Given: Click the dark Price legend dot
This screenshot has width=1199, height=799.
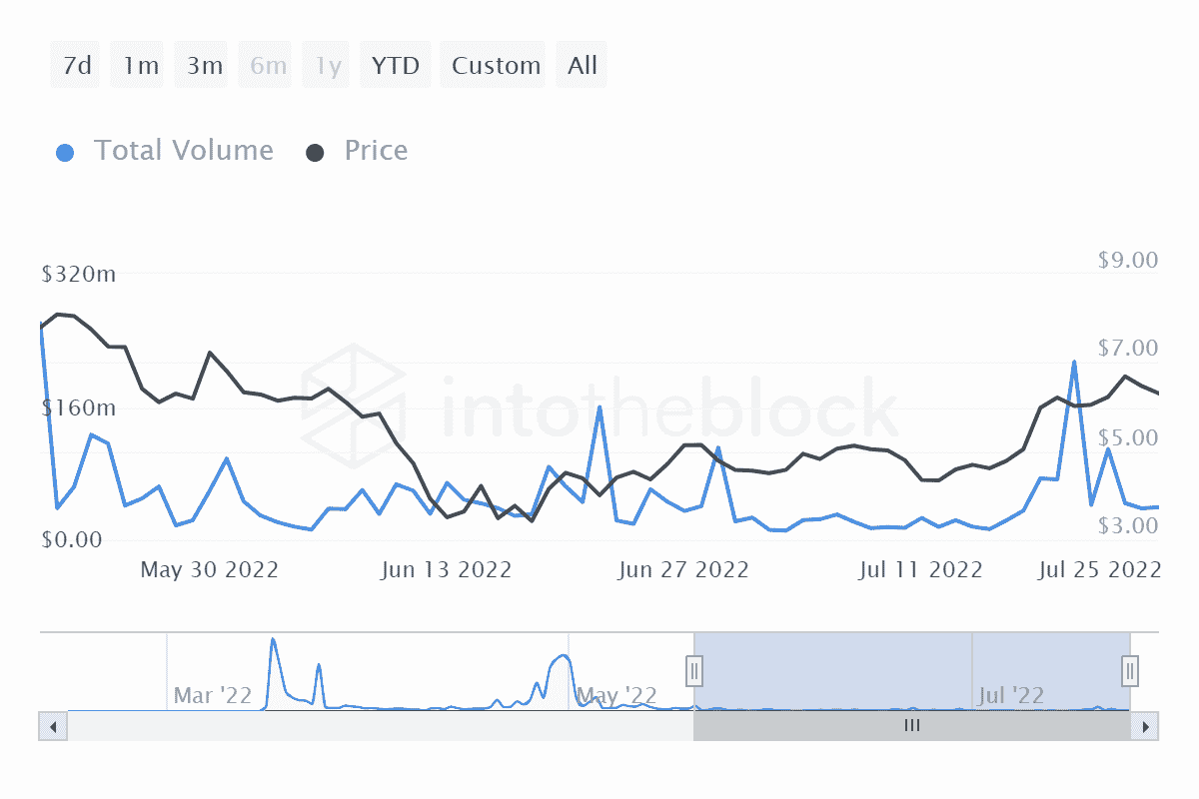Looking at the screenshot, I should 316,153.
